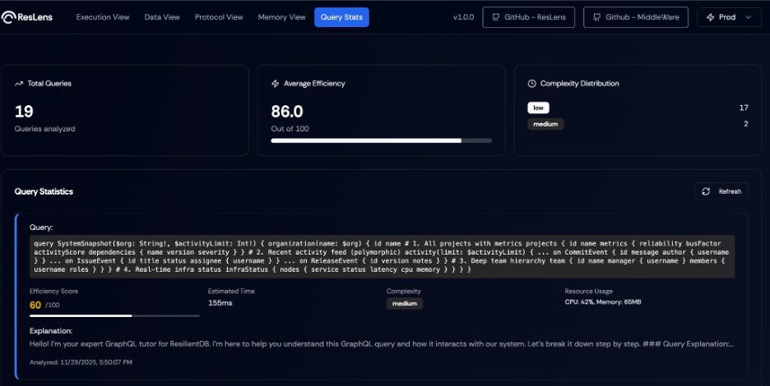Select the Query Stats tab

(x=341, y=17)
